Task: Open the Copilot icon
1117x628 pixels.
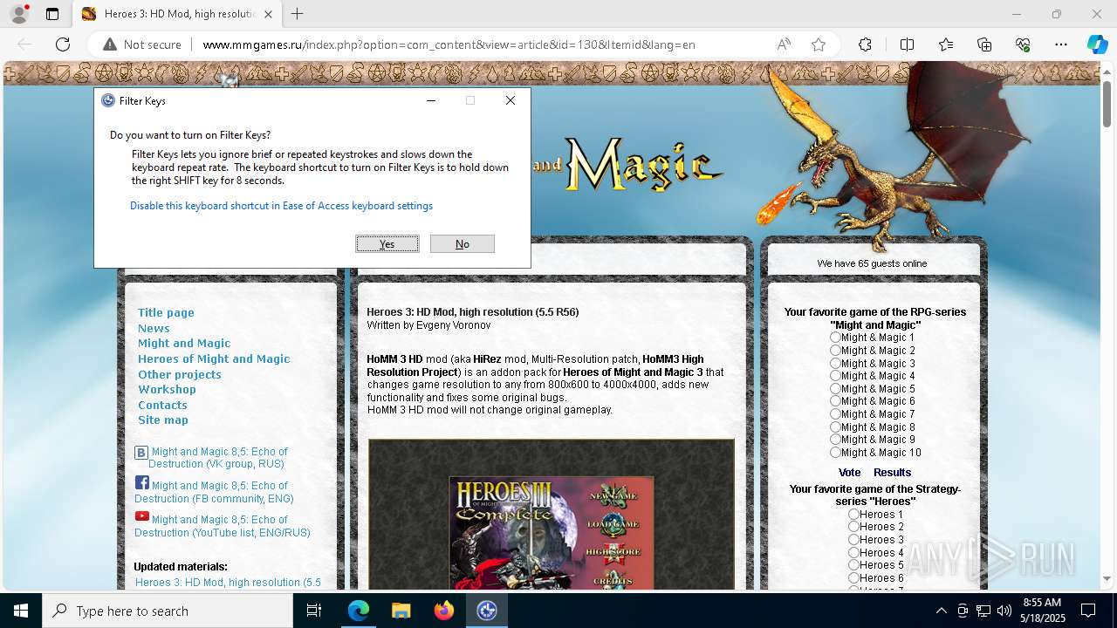Action: 1097,44
